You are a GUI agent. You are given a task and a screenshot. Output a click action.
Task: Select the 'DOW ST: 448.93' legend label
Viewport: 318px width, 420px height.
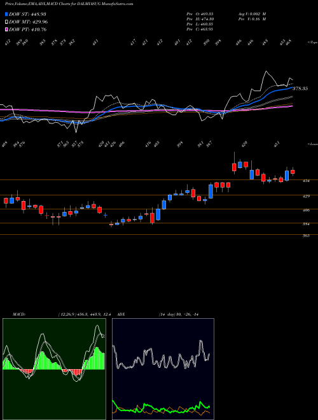(28, 14)
